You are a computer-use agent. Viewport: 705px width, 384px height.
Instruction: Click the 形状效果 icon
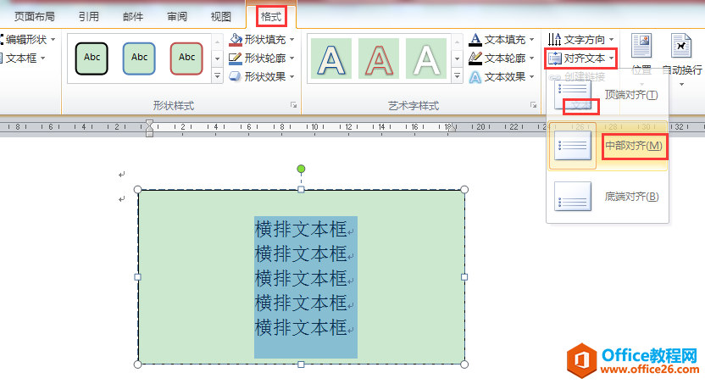(x=236, y=76)
